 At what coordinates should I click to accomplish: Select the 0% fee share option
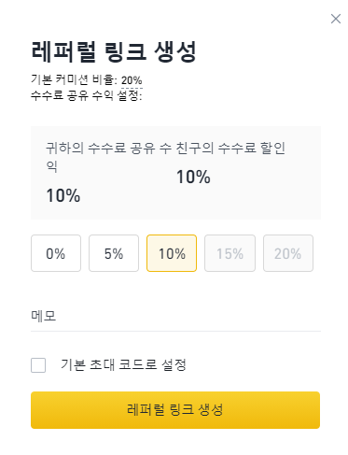pos(56,253)
